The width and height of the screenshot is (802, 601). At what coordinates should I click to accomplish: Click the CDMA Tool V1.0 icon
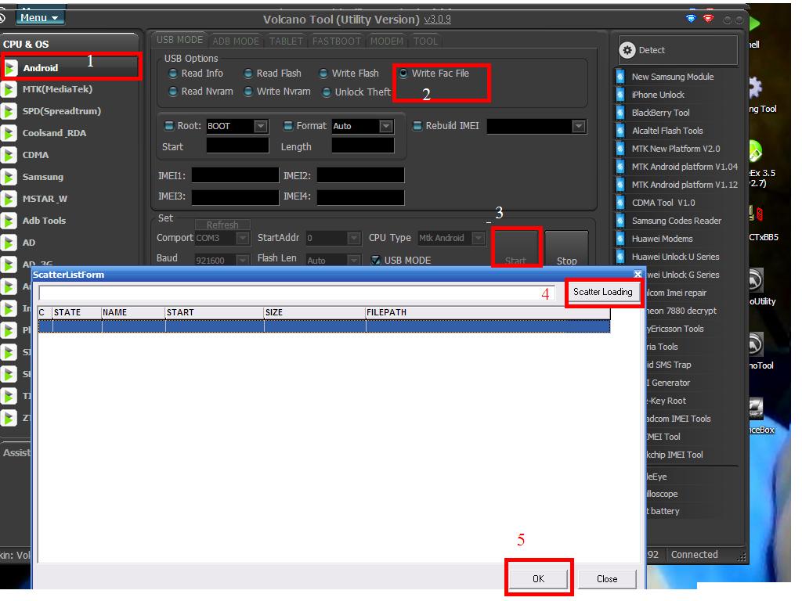620,203
